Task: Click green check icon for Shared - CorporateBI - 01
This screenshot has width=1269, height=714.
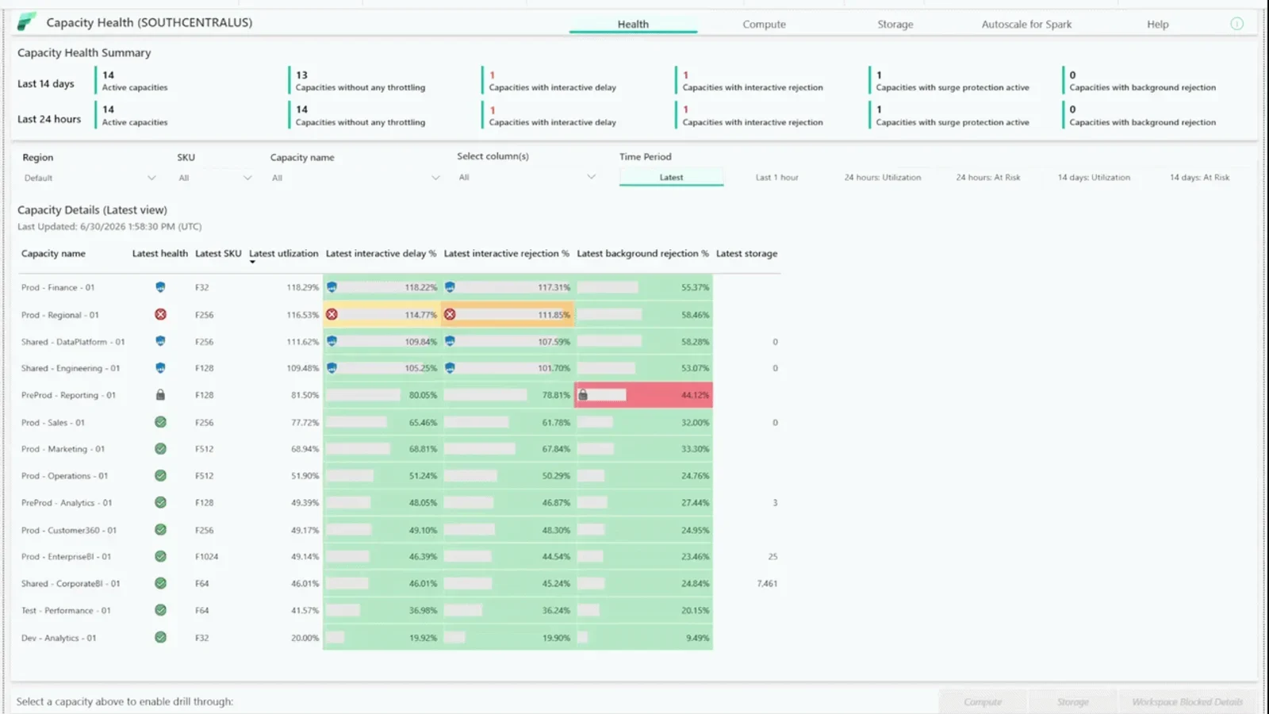Action: pos(160,583)
